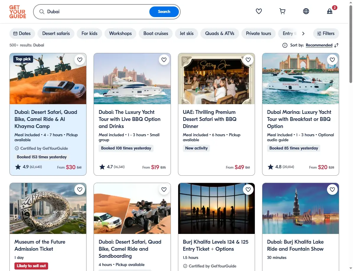Screen dimensions: 353x271
Task: Expand more filter chips with right chevron
Action: click(x=303, y=34)
